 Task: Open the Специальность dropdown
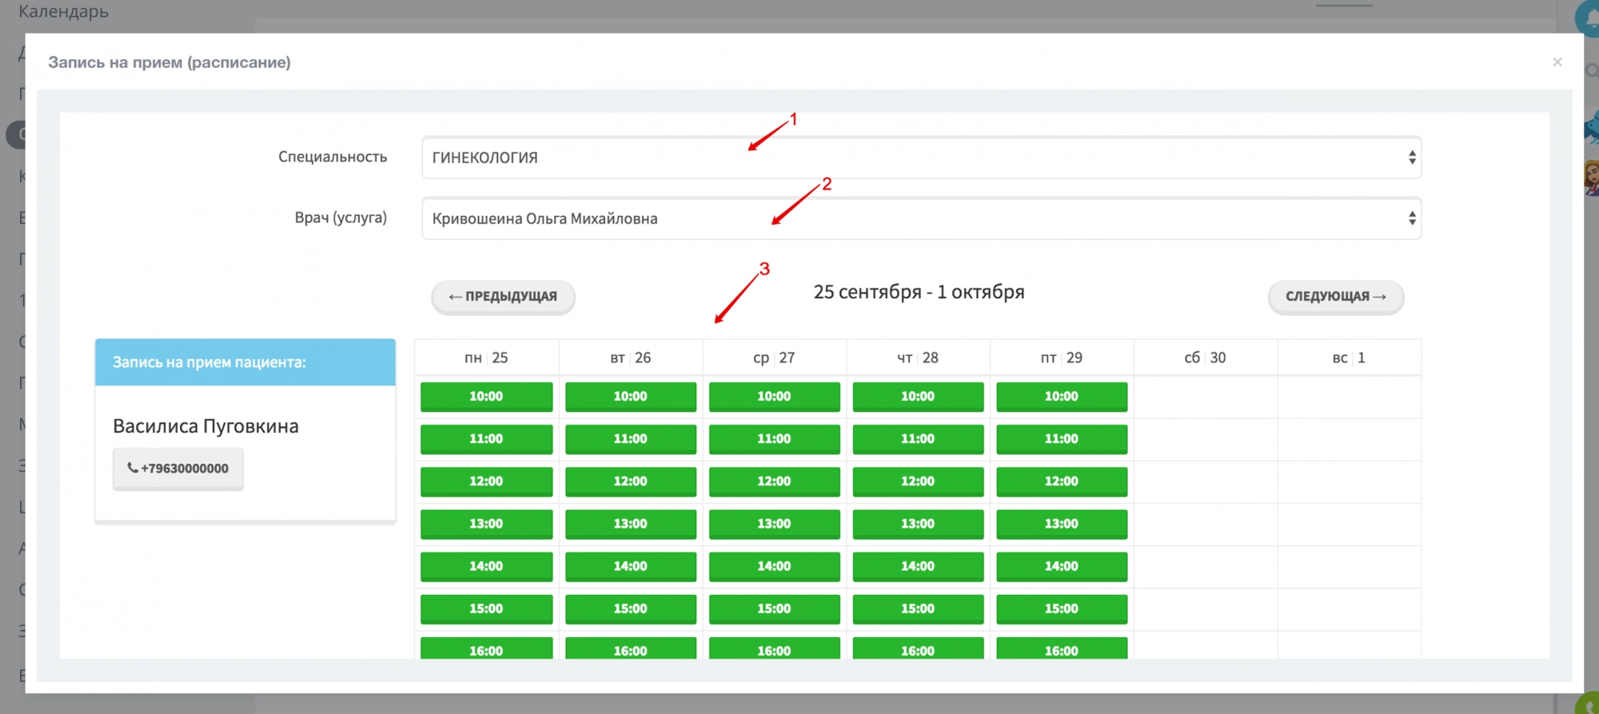click(921, 158)
